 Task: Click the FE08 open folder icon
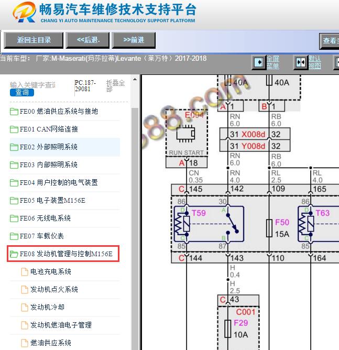coord(14,254)
